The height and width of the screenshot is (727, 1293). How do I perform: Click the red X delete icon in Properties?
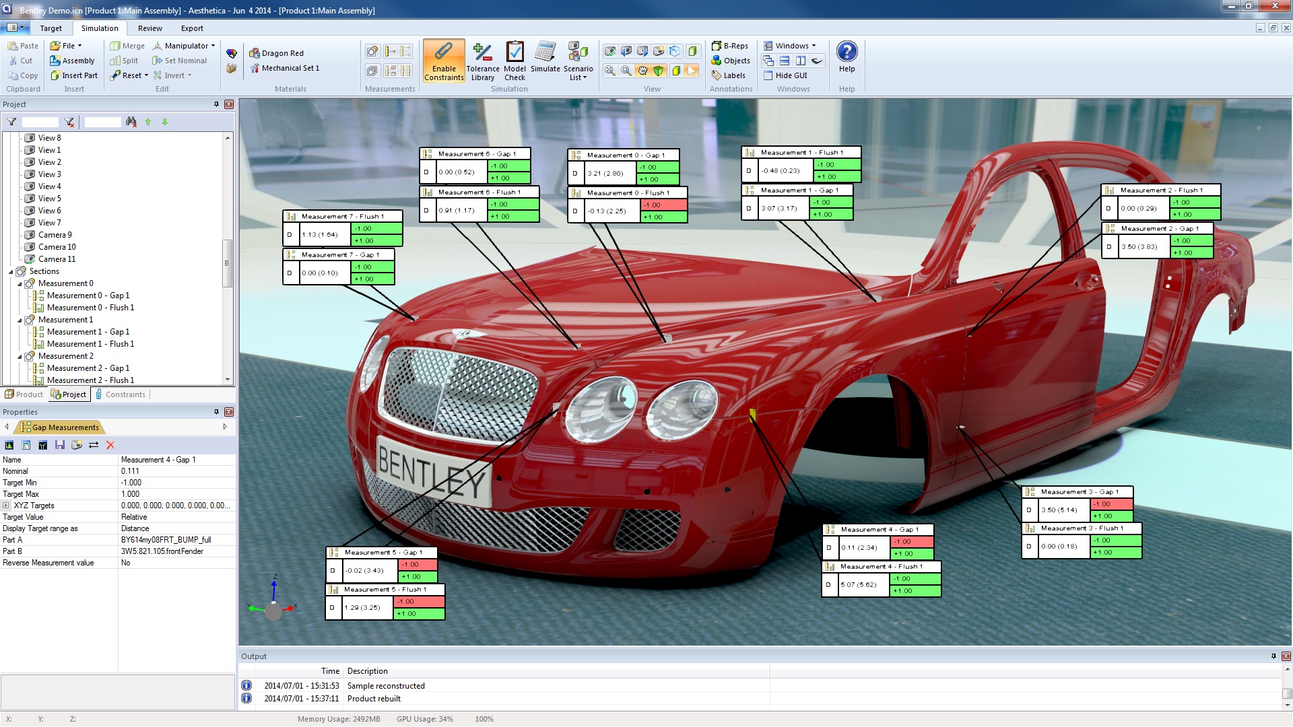[x=110, y=445]
